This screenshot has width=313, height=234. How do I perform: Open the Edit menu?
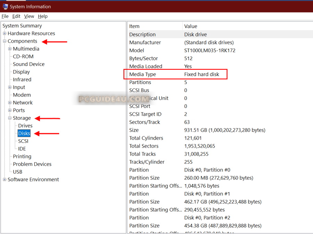click(16, 16)
